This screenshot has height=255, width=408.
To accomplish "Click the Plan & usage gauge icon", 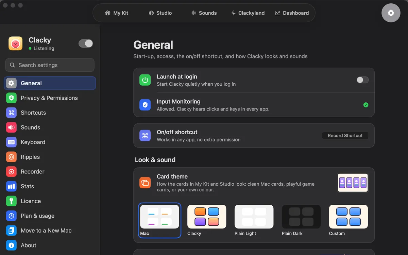I will click(x=11, y=216).
